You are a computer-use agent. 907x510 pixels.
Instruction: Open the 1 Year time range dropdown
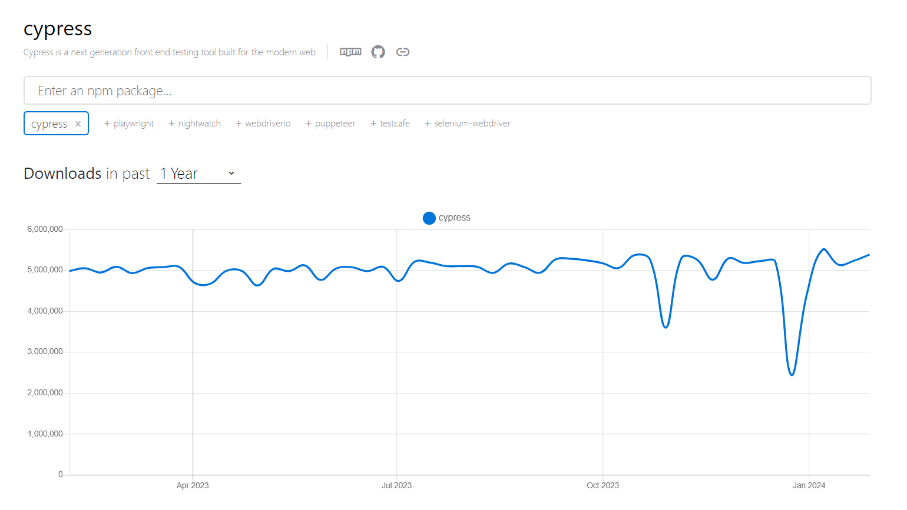click(198, 174)
